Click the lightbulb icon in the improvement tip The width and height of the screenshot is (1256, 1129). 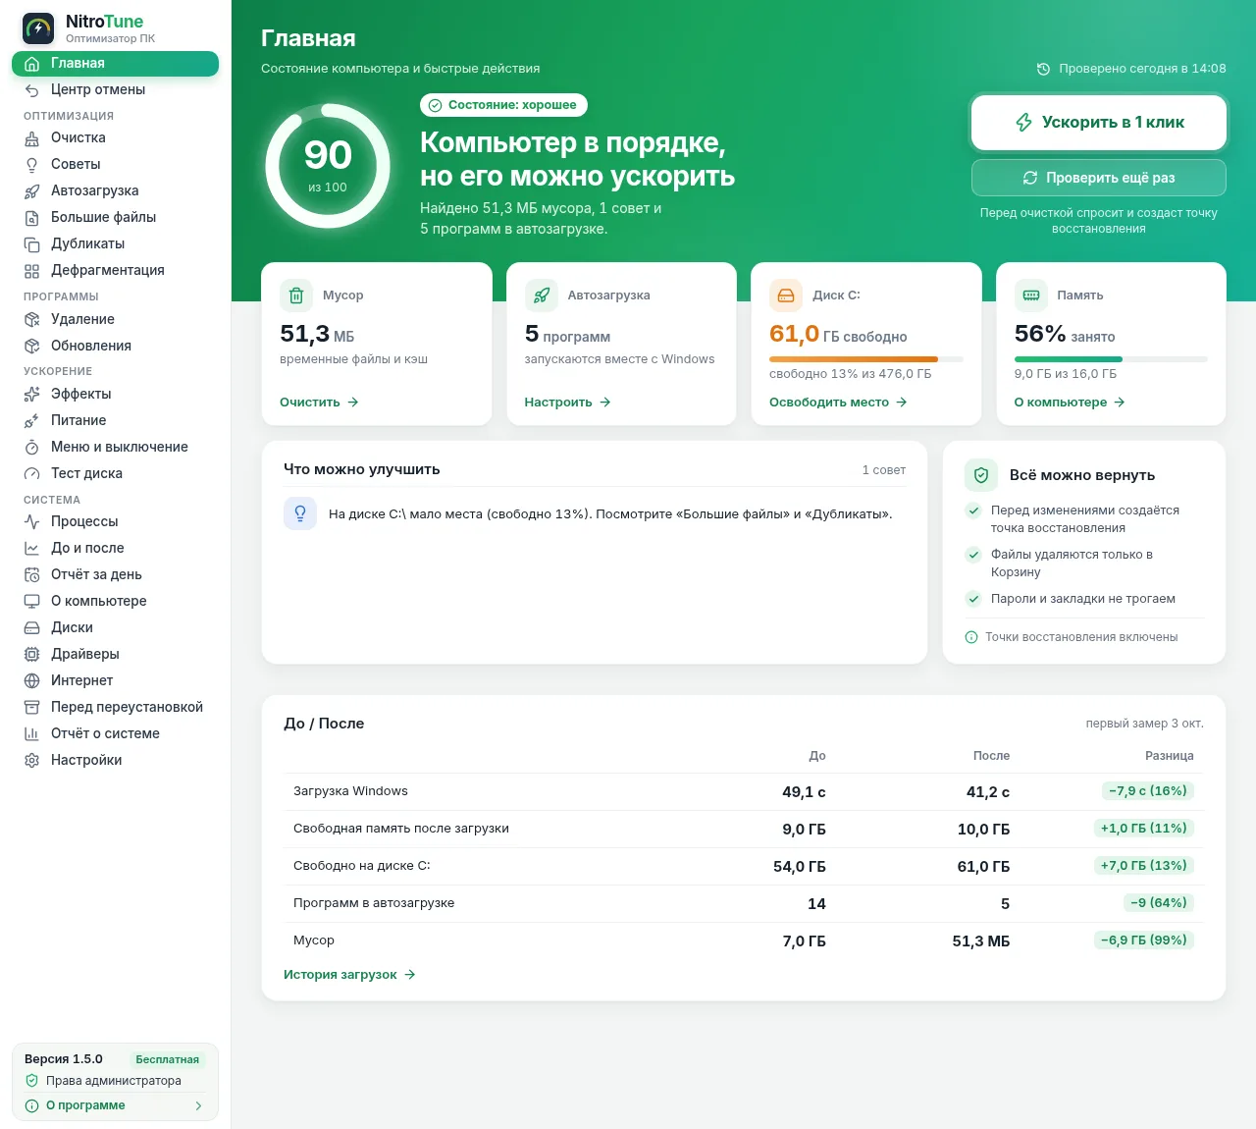[x=300, y=513]
